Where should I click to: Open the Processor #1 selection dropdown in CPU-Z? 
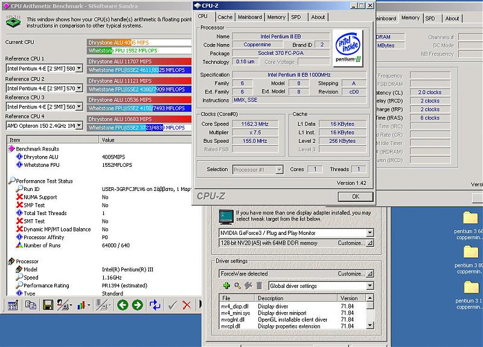point(279,169)
